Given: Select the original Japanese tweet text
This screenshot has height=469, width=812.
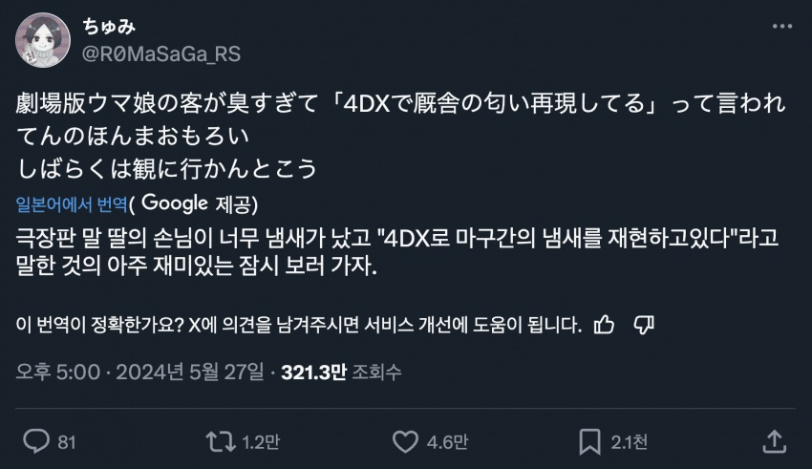Looking at the screenshot, I should (401, 136).
